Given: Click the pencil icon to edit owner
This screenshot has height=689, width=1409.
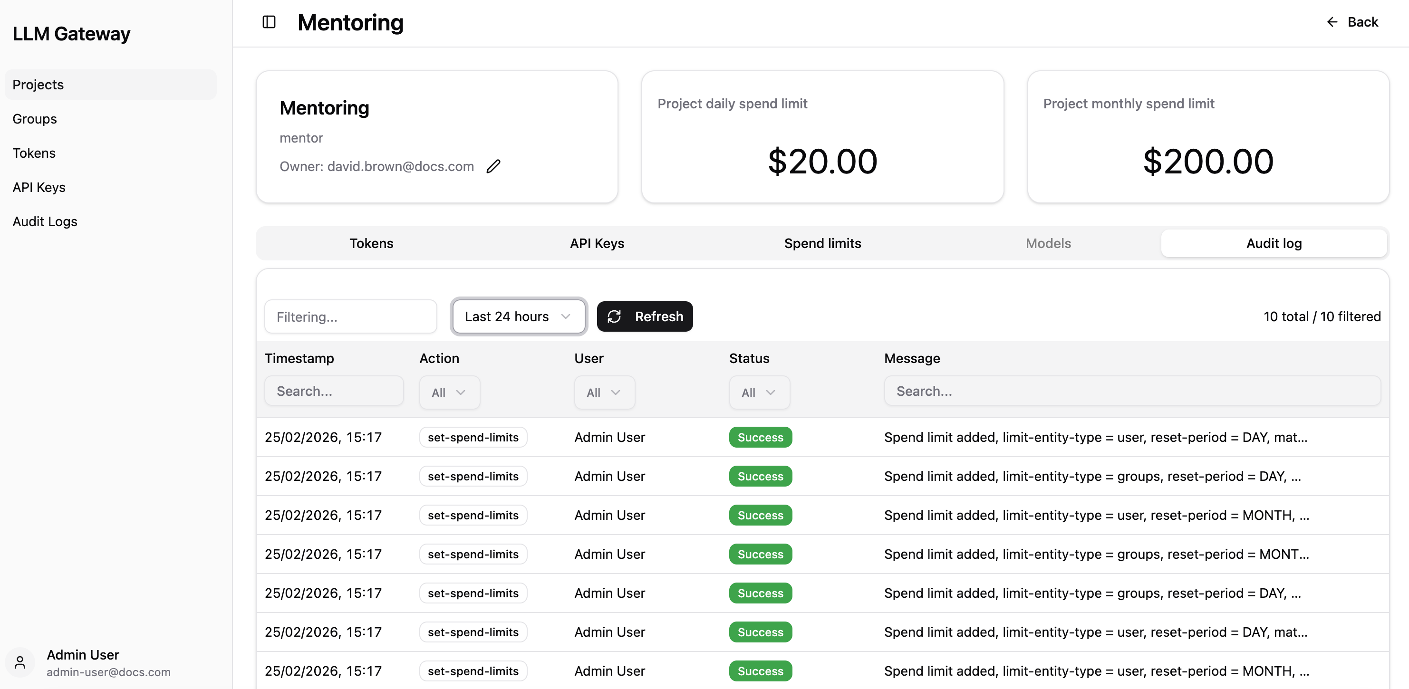Looking at the screenshot, I should coord(493,166).
